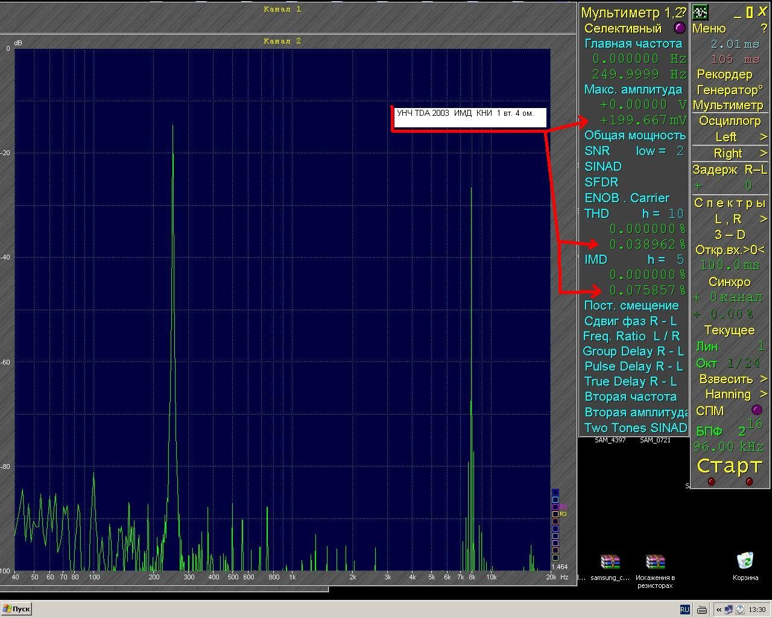Open samsung_c archive on desktop
Screen dimensions: 772x618
pos(610,562)
